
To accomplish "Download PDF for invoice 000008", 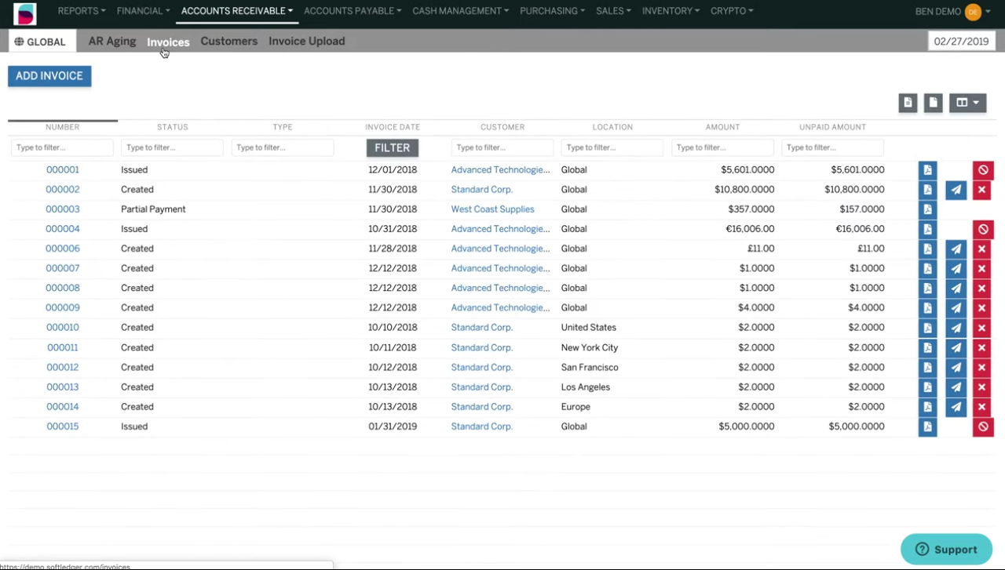I will click(x=927, y=289).
